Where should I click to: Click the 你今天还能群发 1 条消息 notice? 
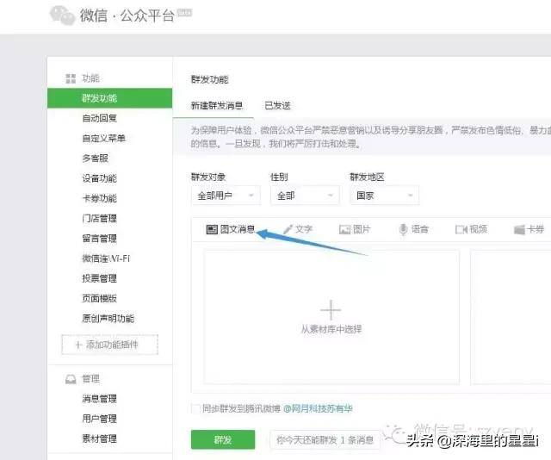point(325,440)
